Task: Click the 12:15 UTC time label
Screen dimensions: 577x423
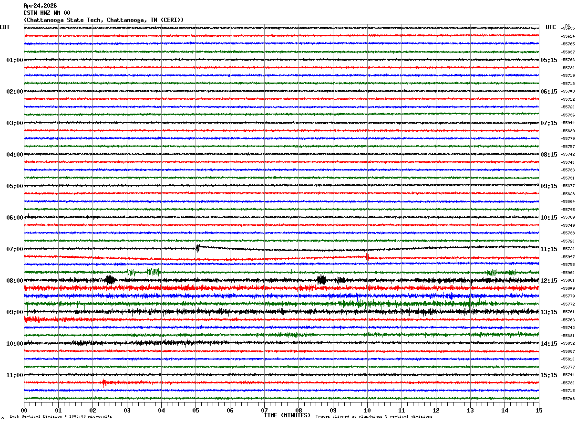Action: pos(549,281)
